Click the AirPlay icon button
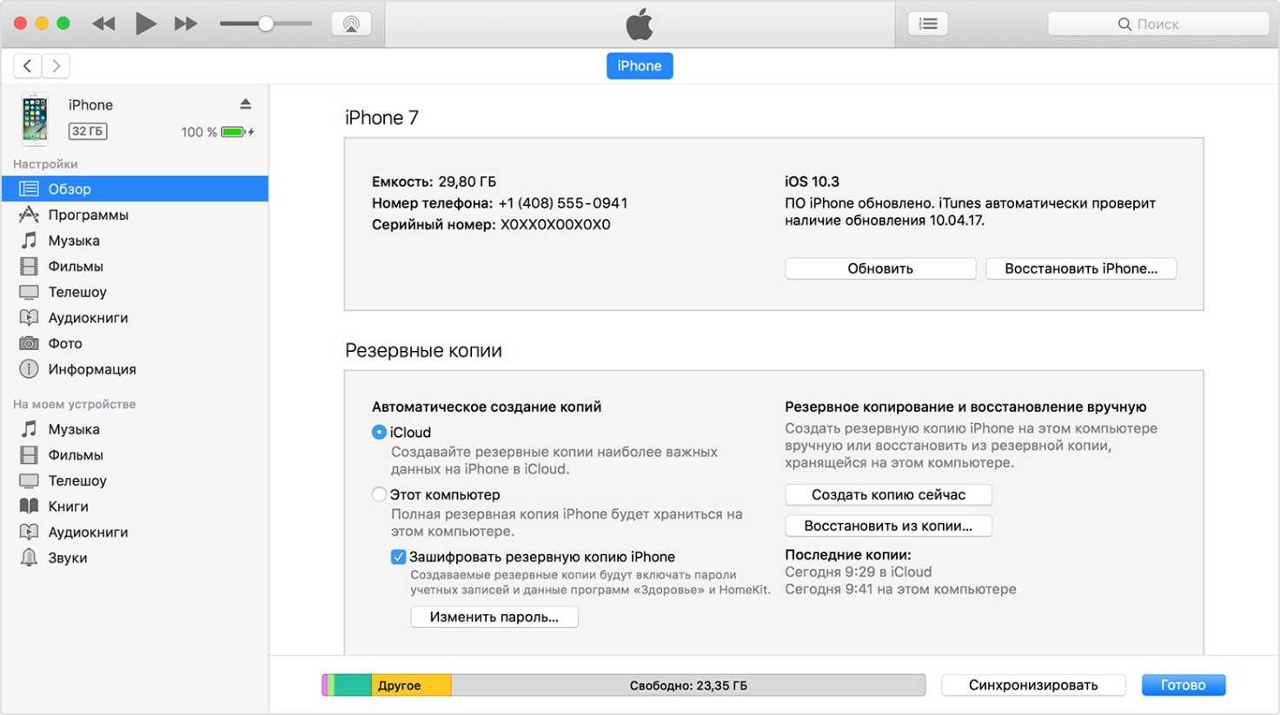Image resolution: width=1280 pixels, height=715 pixels. click(351, 24)
